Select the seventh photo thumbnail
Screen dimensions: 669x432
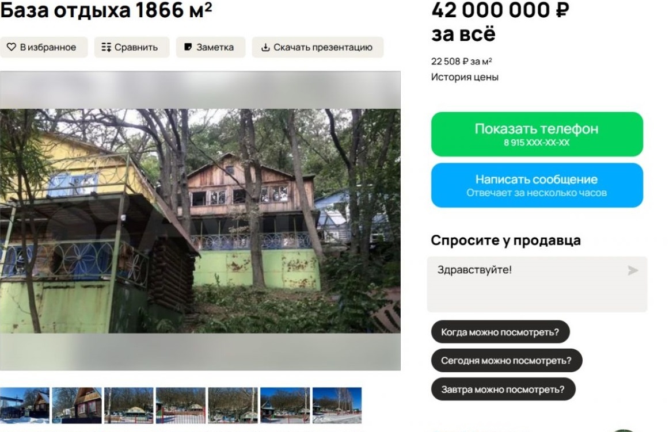click(x=337, y=405)
